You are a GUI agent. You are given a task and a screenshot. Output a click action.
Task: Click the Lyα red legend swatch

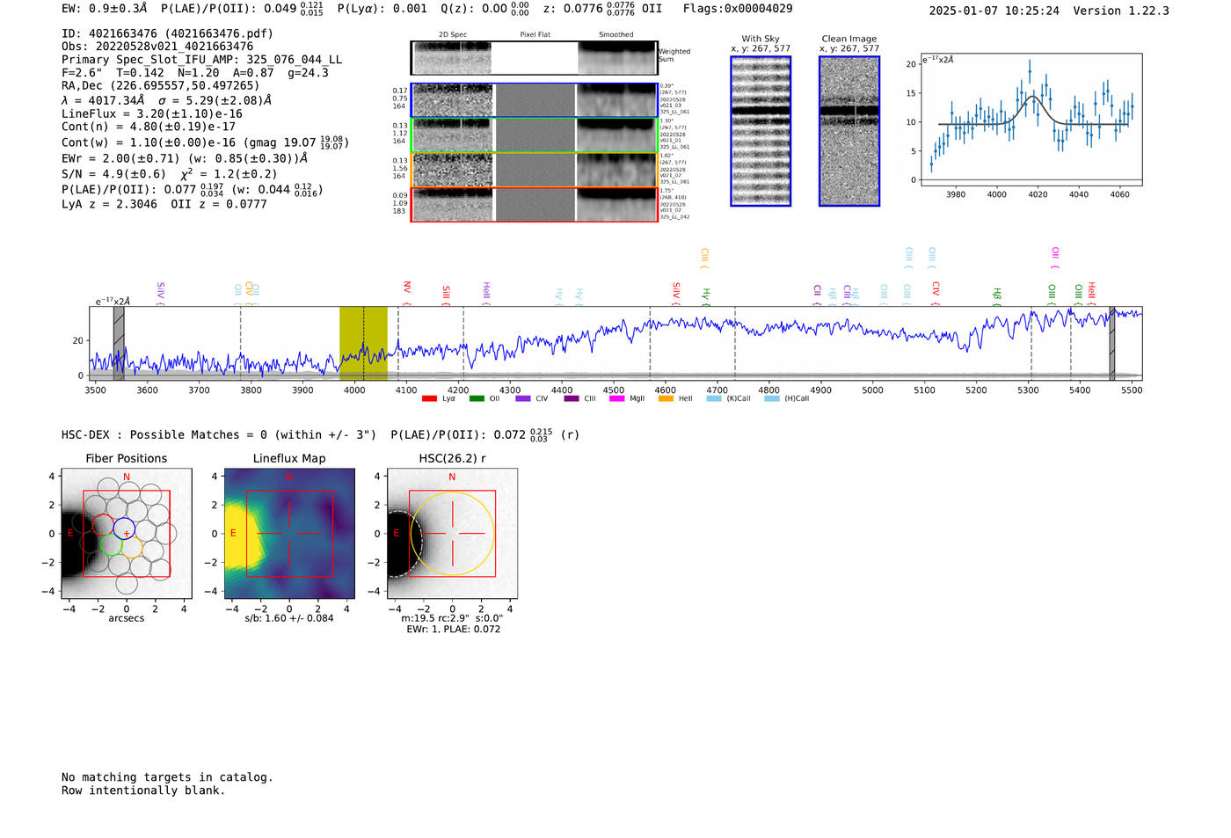(x=429, y=399)
